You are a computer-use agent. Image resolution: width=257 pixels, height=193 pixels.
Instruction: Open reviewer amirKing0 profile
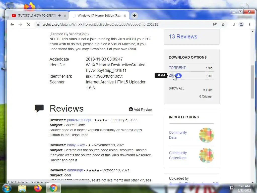(x=75, y=170)
